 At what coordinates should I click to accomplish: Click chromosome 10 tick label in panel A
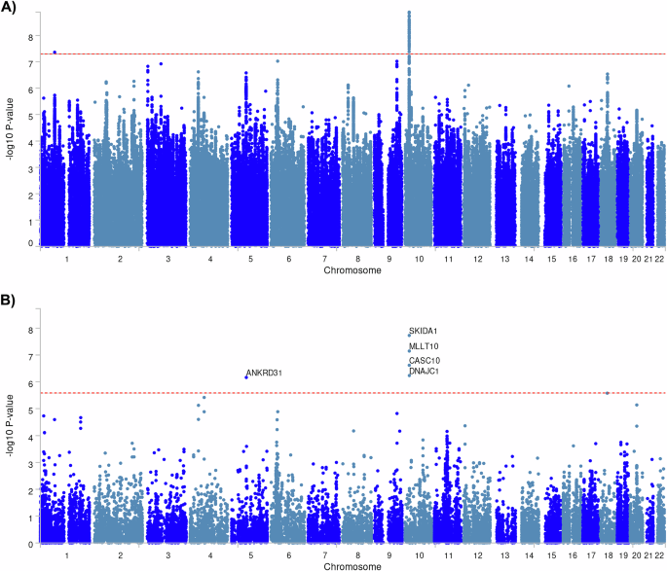click(419, 259)
